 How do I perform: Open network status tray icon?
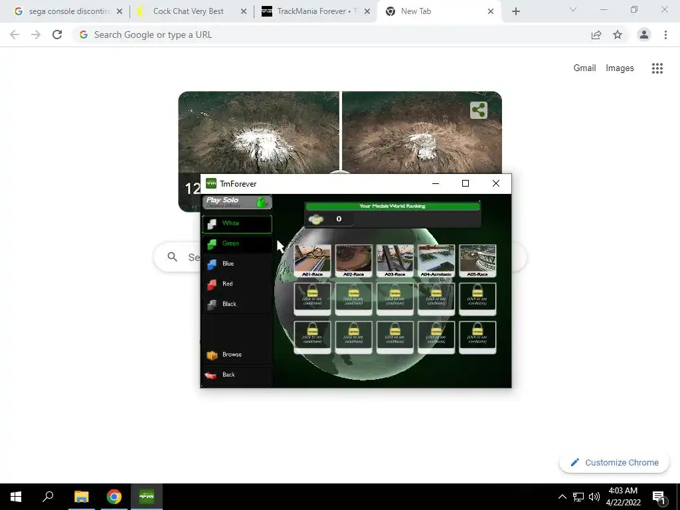[578, 497]
